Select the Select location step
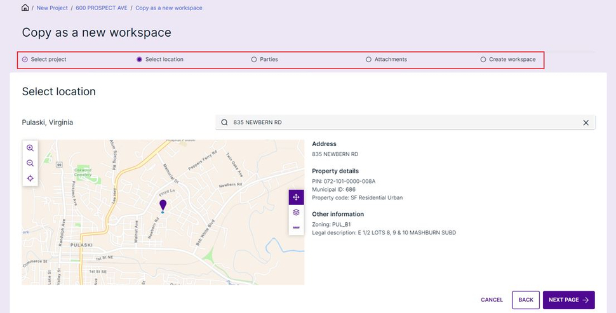 (160, 59)
